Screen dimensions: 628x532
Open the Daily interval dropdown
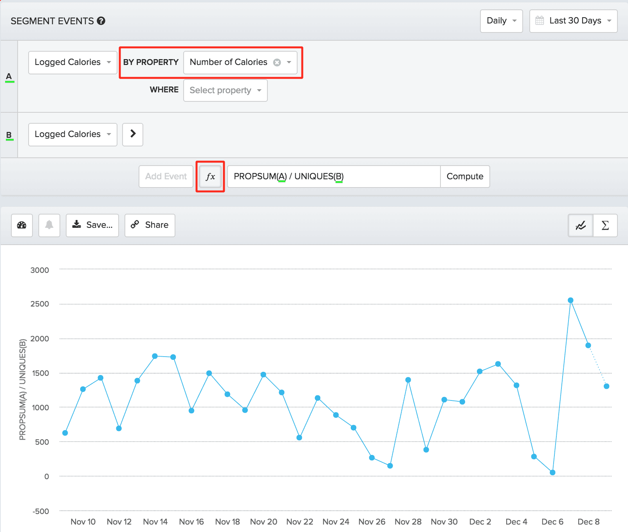point(501,21)
